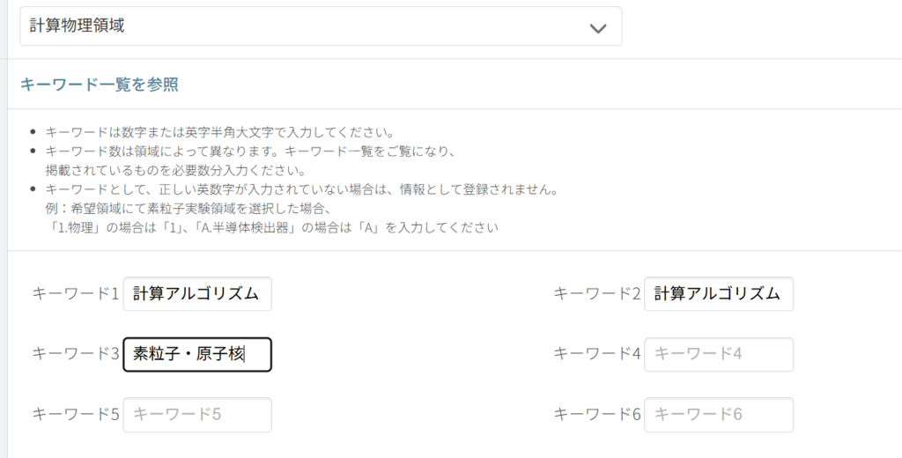Click the キーワード4 label beside its input
The width and height of the screenshot is (902, 458).
pyautogui.click(x=597, y=354)
